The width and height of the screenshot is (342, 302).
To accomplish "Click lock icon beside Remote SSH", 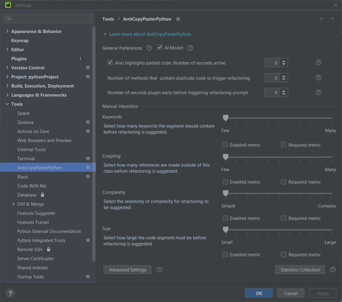I will coord(49,249).
